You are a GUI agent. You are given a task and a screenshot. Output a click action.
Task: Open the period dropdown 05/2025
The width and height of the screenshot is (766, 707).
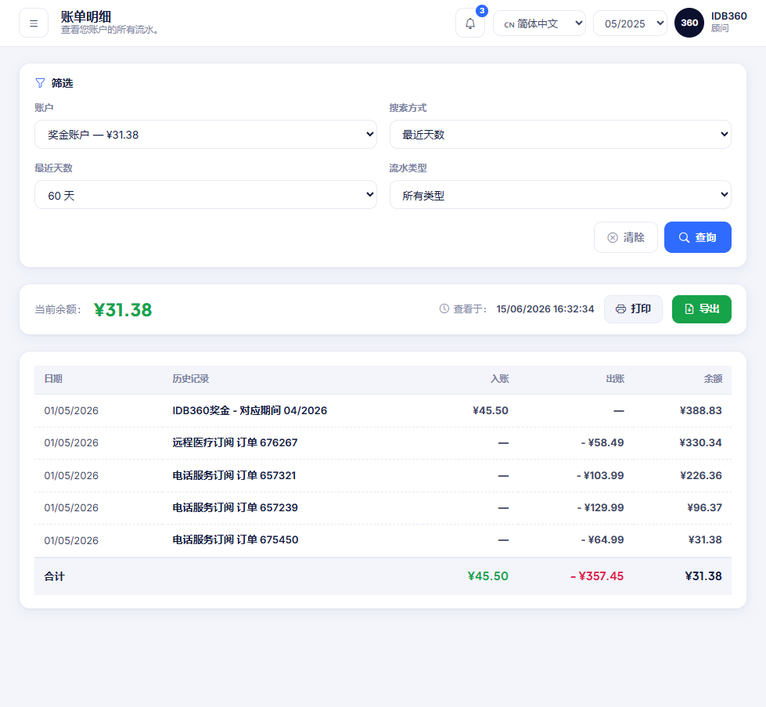point(630,23)
